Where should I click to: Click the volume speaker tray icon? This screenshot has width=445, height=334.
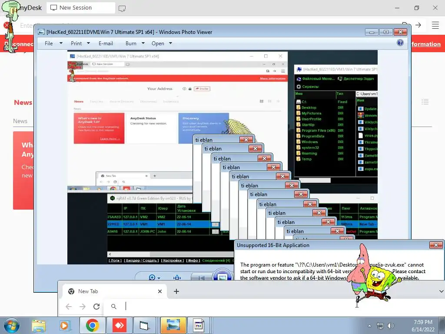(x=391, y=326)
